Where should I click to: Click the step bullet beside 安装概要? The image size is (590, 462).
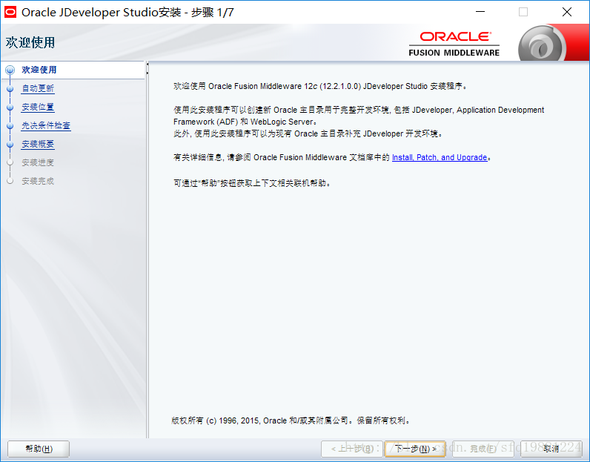click(10, 144)
